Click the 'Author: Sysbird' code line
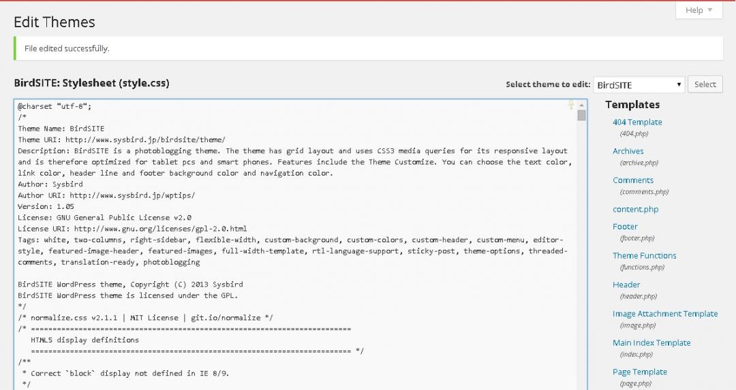736x390 pixels. (x=50, y=184)
